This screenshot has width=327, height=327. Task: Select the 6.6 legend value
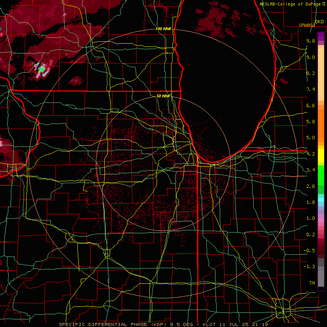pyautogui.click(x=311, y=105)
